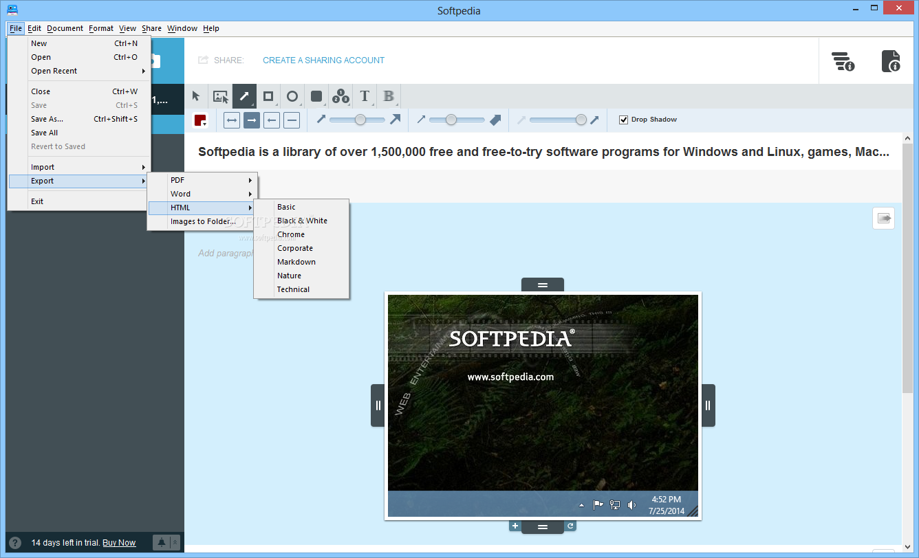Choose double-headed arrow style

232,120
